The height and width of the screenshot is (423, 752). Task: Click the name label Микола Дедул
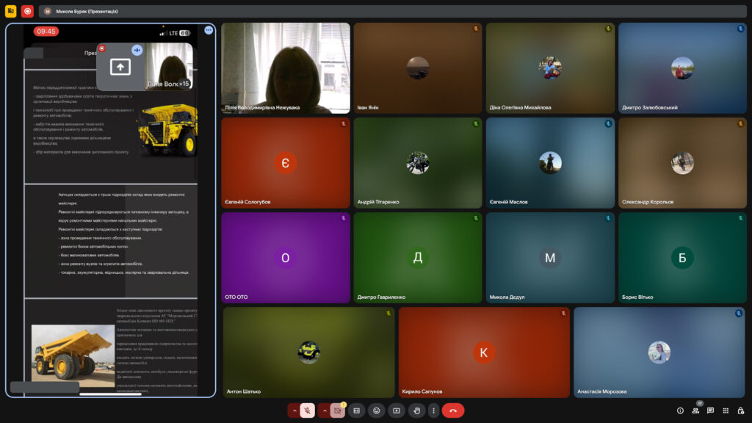507,297
